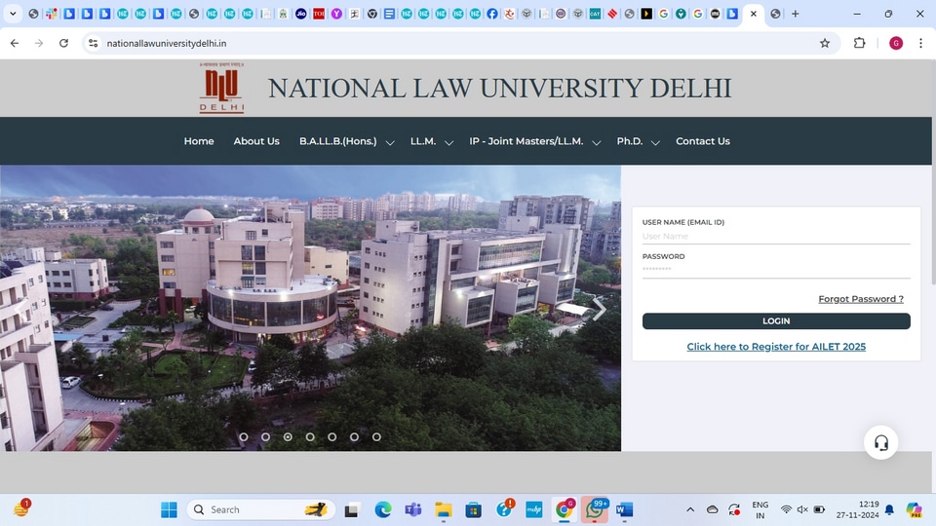Open WhatsApp from the taskbar
This screenshot has width=936, height=526.
[595, 509]
